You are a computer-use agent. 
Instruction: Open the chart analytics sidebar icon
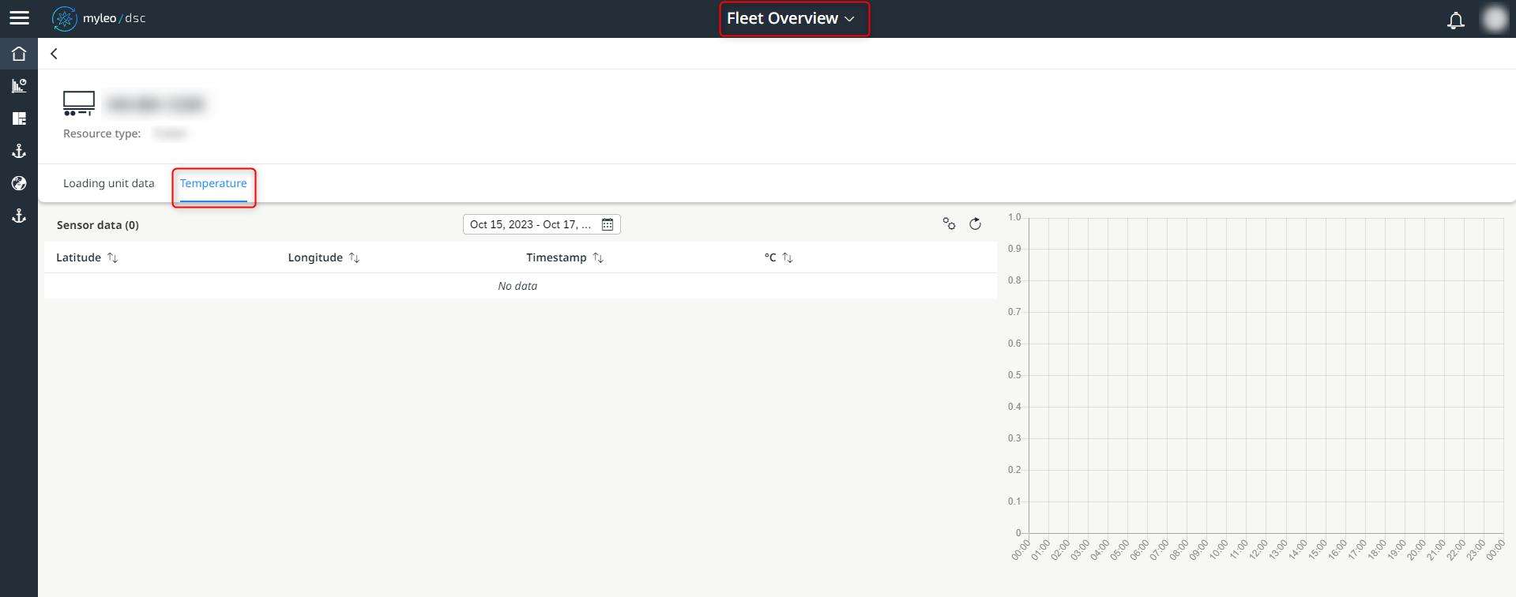19,86
